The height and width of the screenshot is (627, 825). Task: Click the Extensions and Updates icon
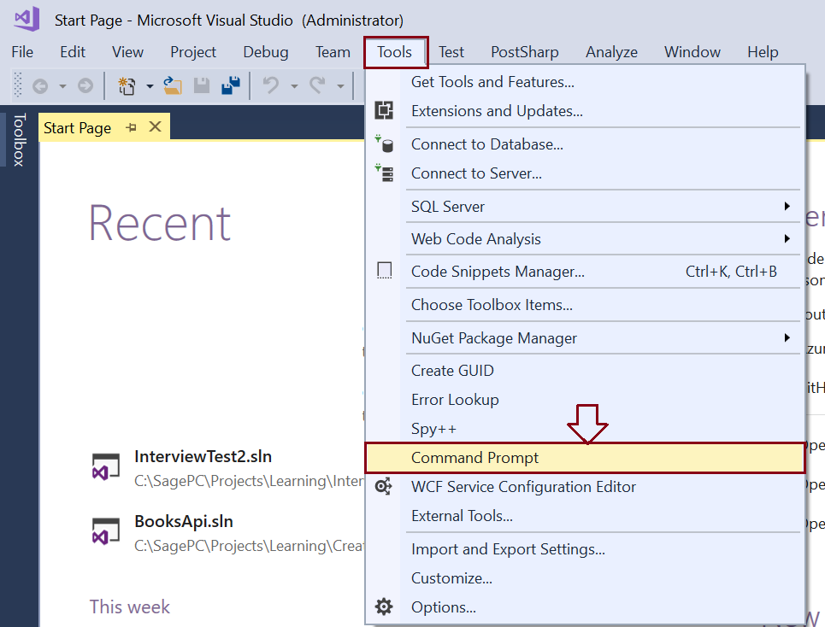(x=384, y=110)
